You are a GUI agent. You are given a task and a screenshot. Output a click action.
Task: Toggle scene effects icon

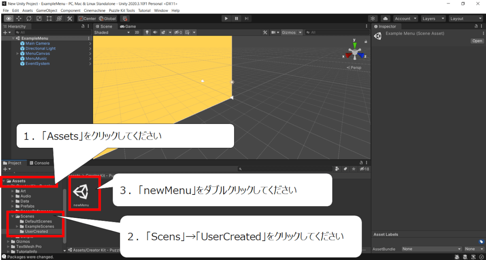point(163,32)
